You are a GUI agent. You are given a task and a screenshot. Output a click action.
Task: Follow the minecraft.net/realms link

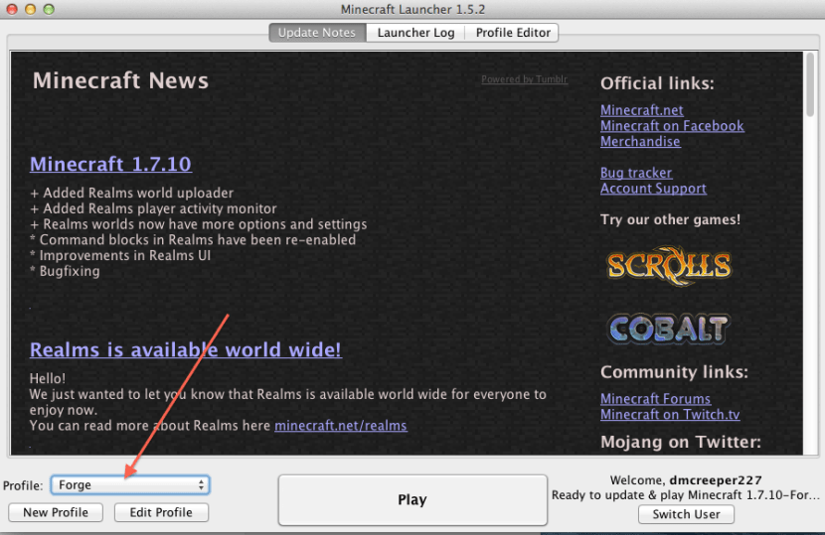(341, 426)
